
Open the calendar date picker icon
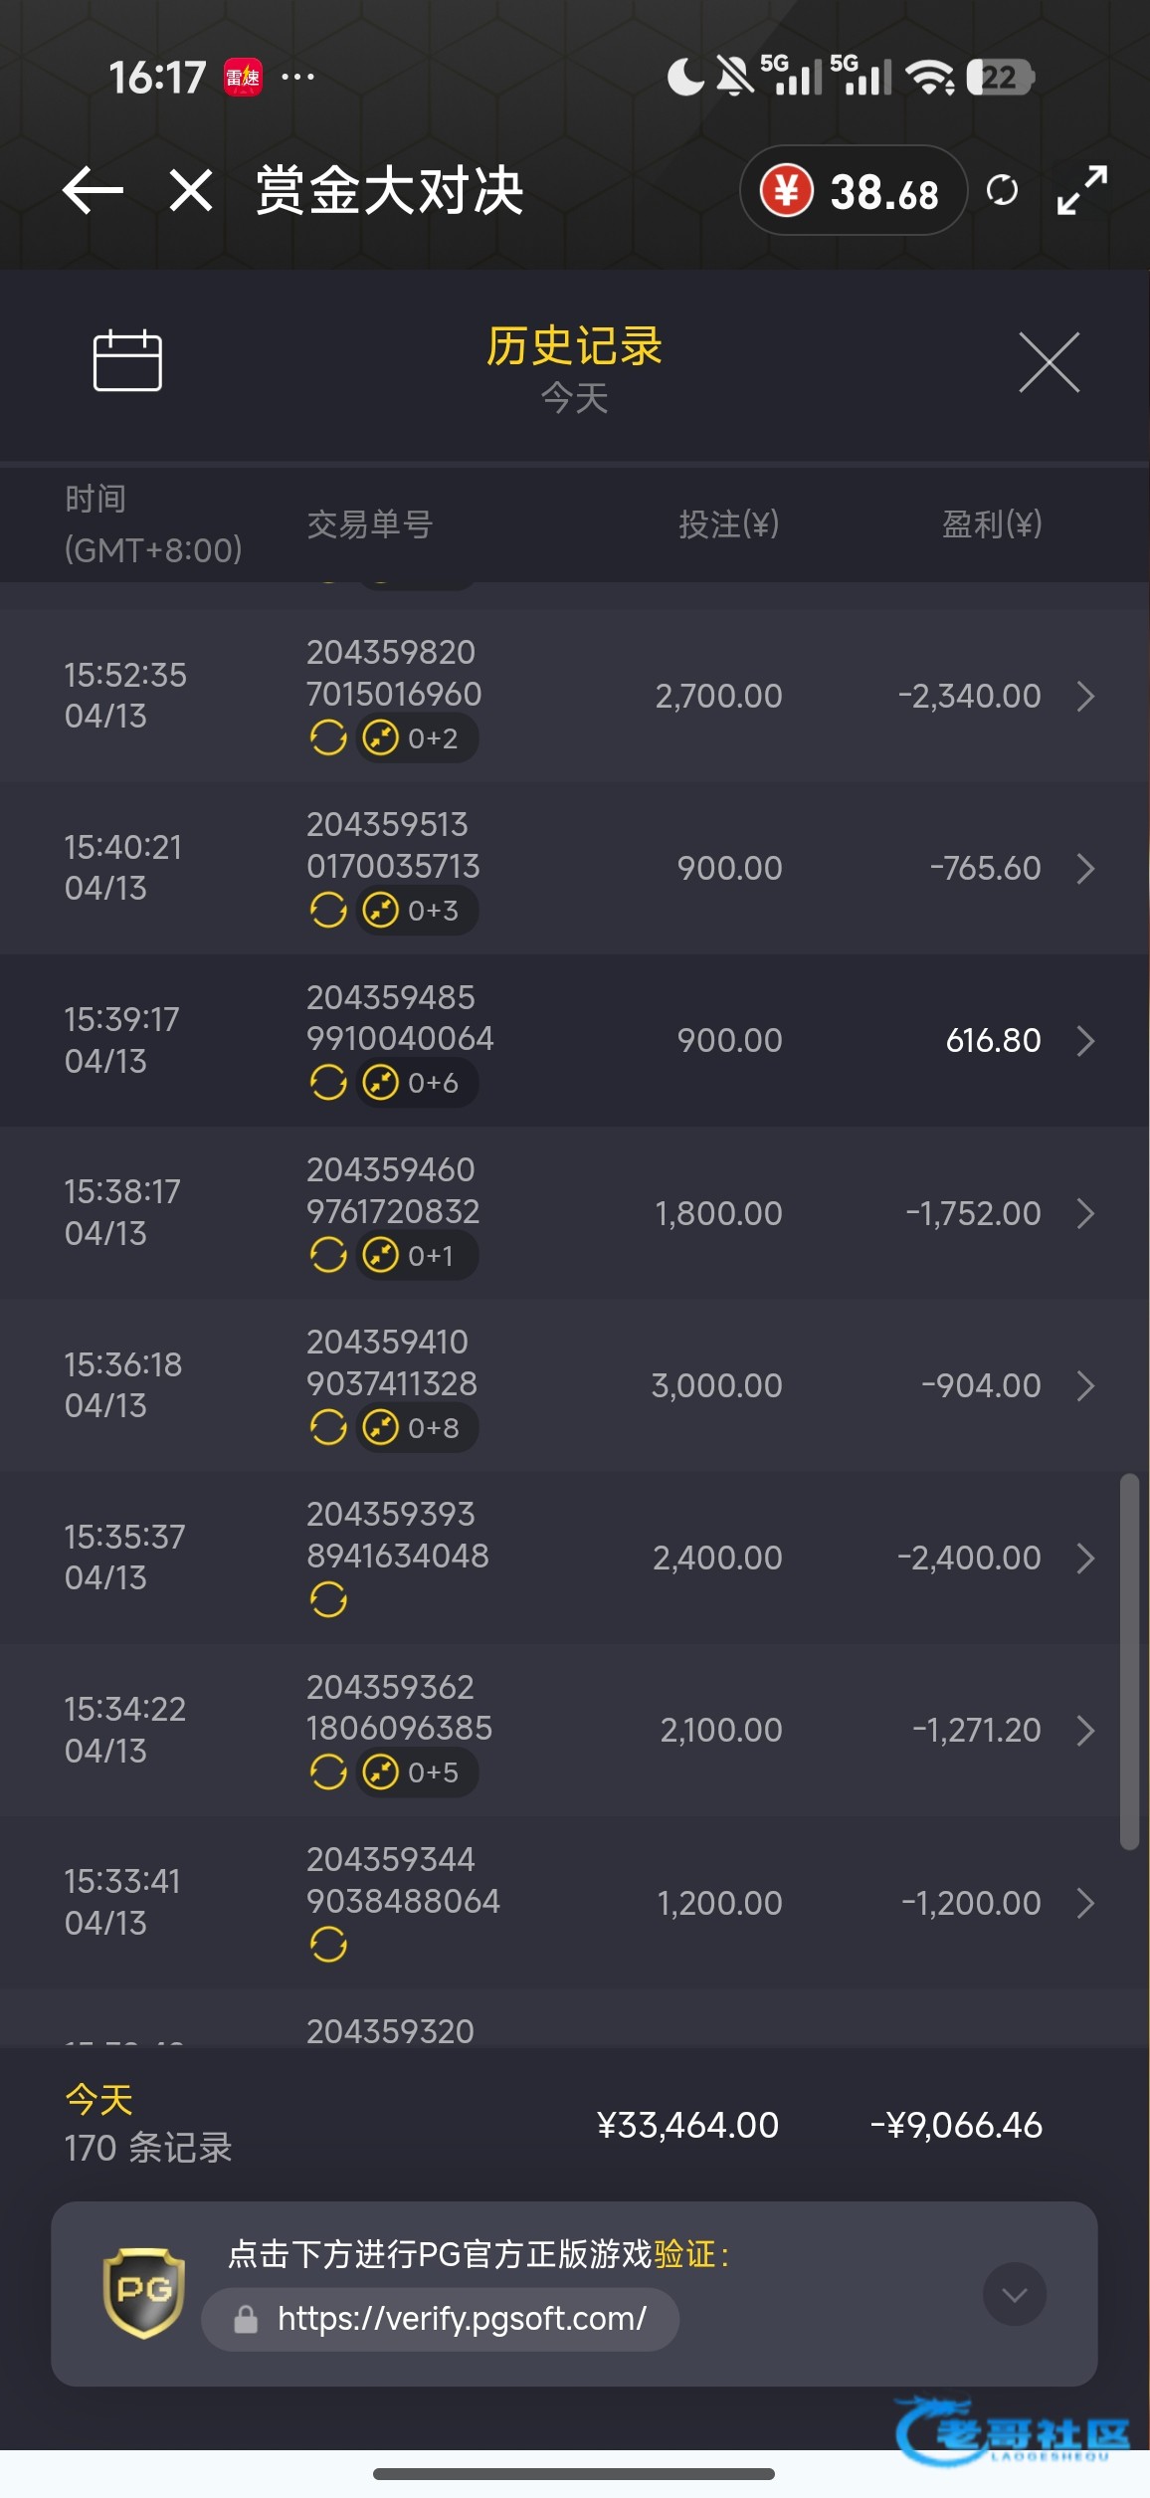point(127,360)
